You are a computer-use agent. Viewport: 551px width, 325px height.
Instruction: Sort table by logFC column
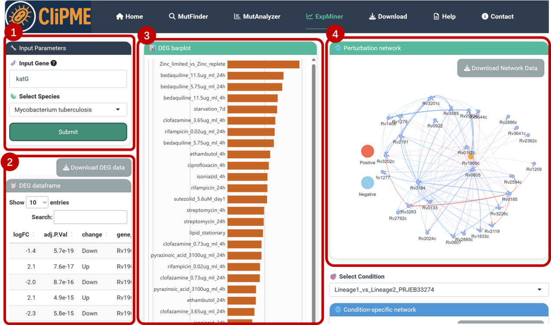pyautogui.click(x=21, y=235)
